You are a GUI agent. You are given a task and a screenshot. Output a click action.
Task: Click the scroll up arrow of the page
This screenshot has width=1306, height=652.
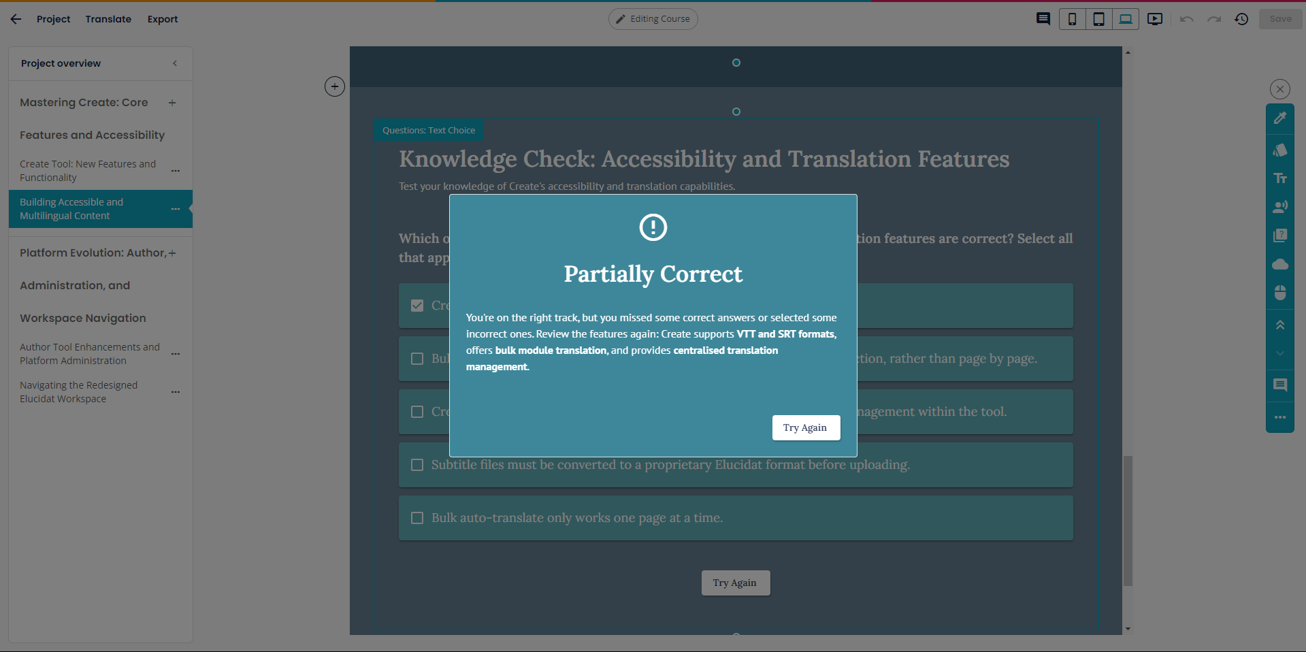tap(1128, 52)
